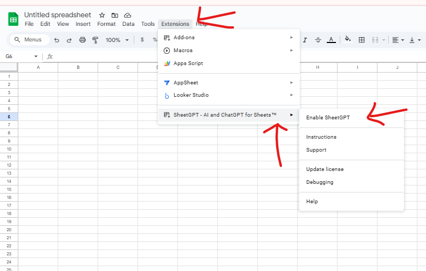Click Update license
This screenshot has width=426, height=271.
coord(352,169)
